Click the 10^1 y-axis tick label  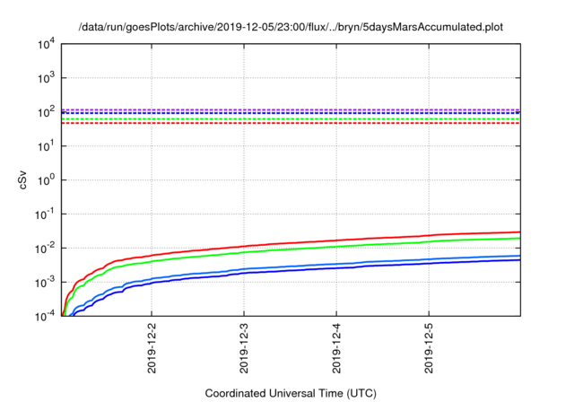click(x=46, y=146)
